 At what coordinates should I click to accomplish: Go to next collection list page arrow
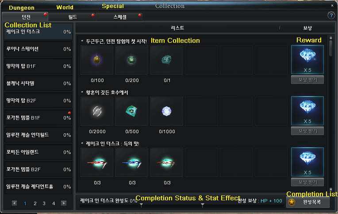64,203
